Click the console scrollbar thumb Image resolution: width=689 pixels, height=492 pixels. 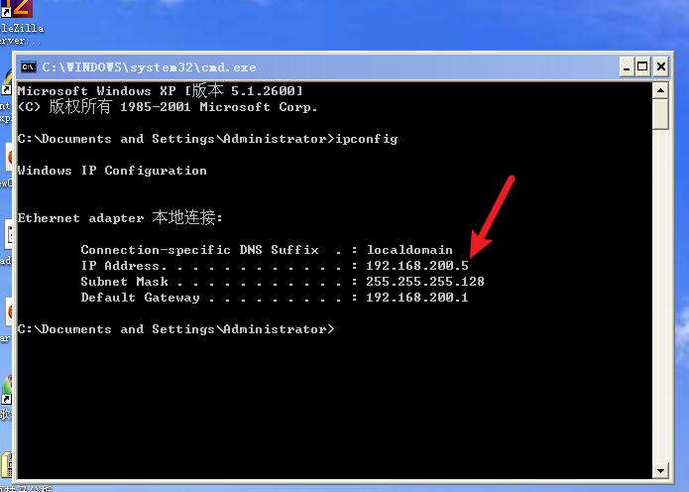(x=660, y=114)
